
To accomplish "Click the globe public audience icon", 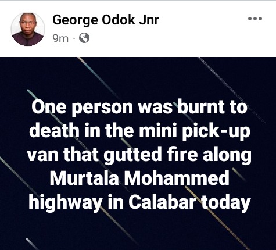I will (84, 38).
